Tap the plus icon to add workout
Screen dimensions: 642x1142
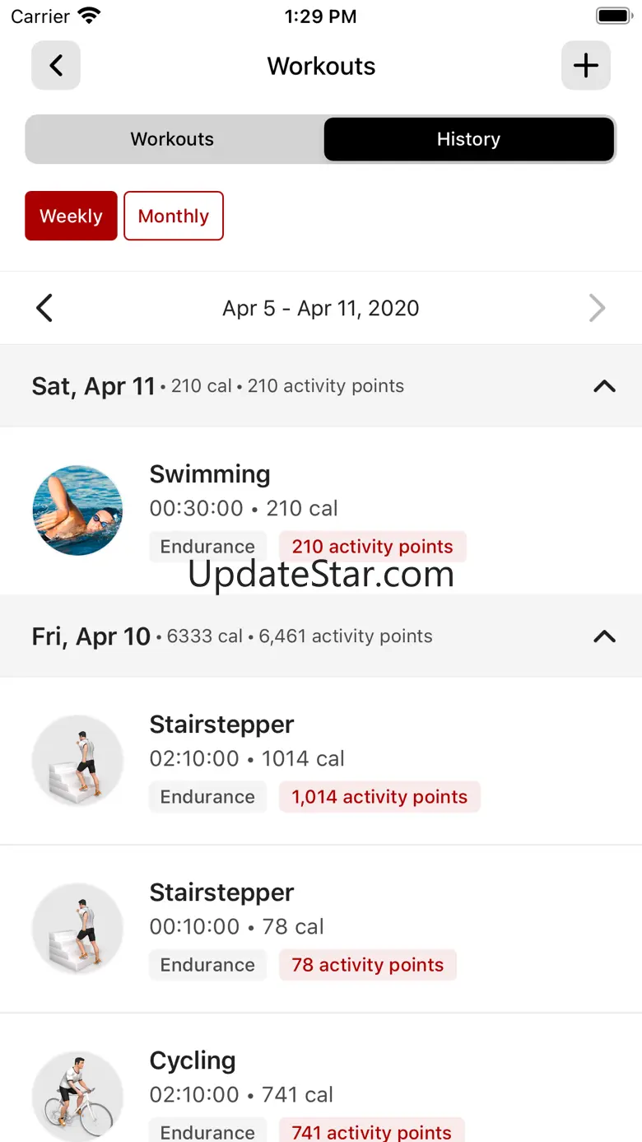pos(585,66)
